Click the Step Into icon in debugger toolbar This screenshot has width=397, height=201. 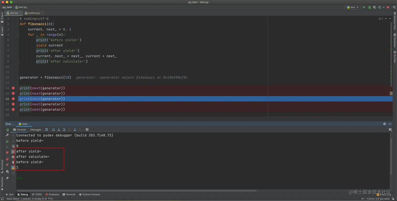point(59,130)
